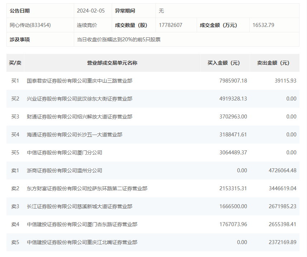Screen dimensions: 307x257
Task: Click the 当日收盘价涨幅达到20% description text
Action: (119, 39)
